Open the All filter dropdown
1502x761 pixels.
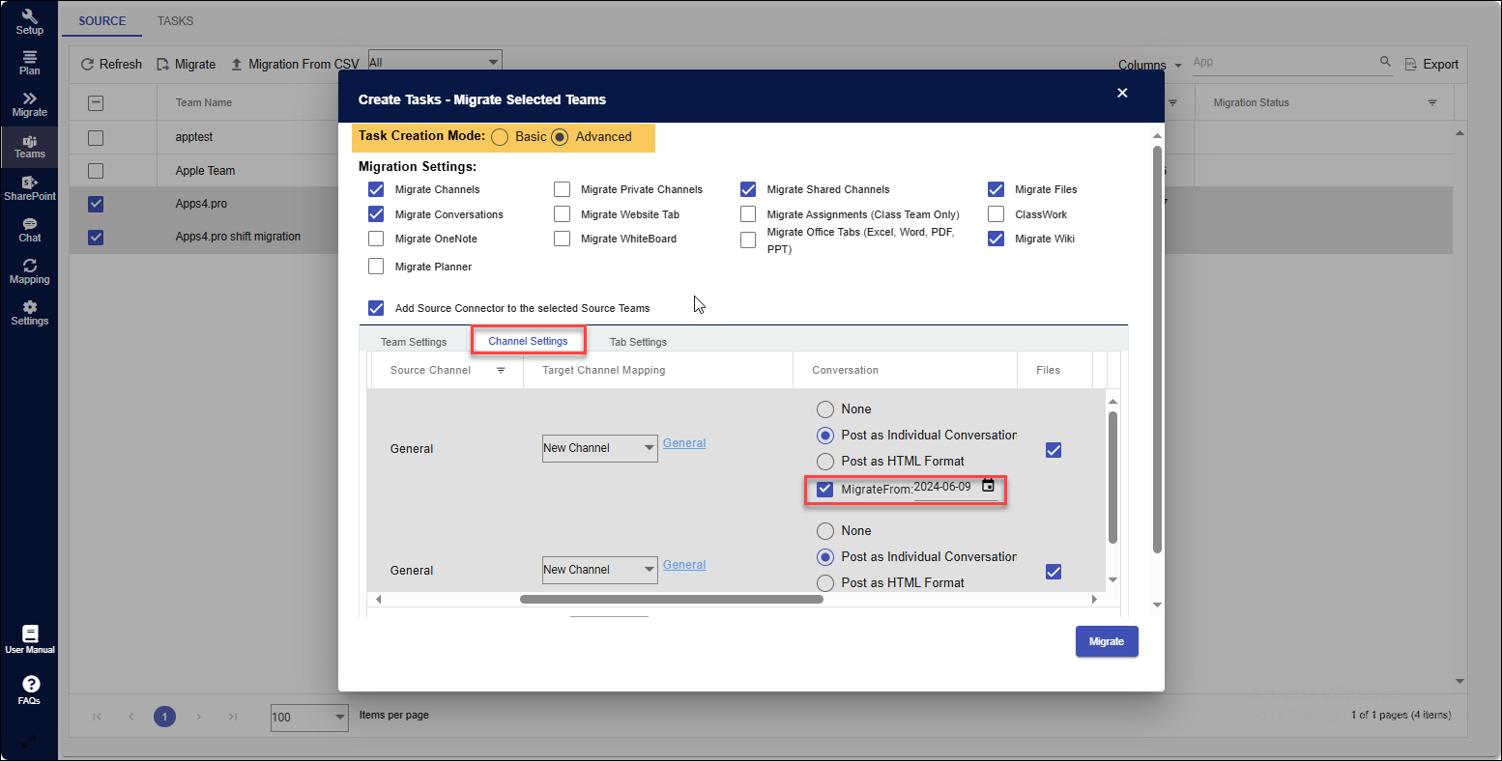pyautogui.click(x=435, y=62)
